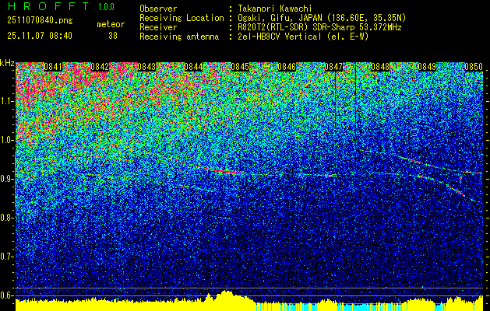The image size is (490, 311).
Task: Click the 0849 time marker
Action: tap(427, 67)
